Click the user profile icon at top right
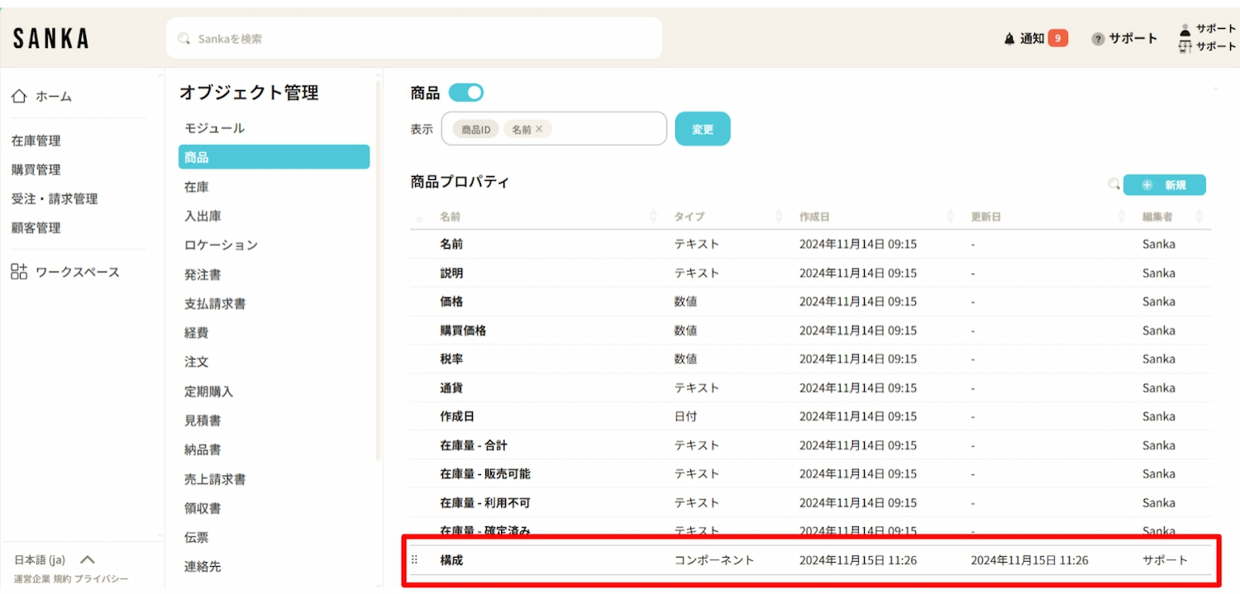1240x594 pixels. click(1185, 29)
